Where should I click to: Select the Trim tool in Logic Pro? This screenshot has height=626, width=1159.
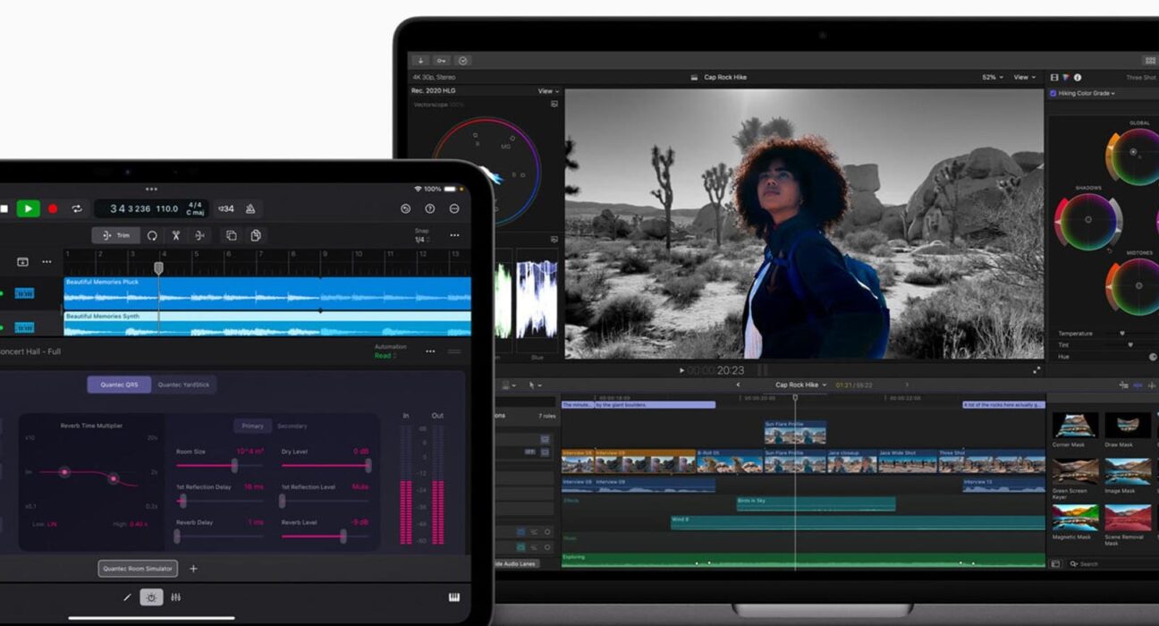(x=115, y=235)
